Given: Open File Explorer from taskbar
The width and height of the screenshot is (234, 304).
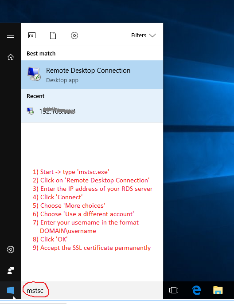Looking at the screenshot, I should click(218, 290).
